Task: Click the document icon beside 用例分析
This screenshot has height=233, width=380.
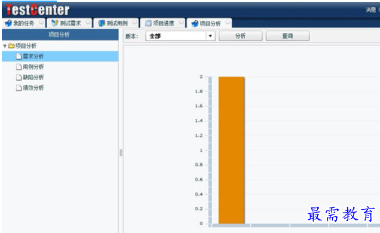Action: (19, 66)
